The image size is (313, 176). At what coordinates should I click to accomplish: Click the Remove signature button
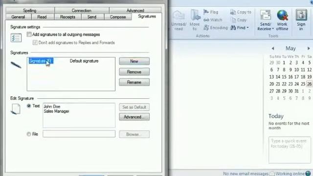[134, 72]
